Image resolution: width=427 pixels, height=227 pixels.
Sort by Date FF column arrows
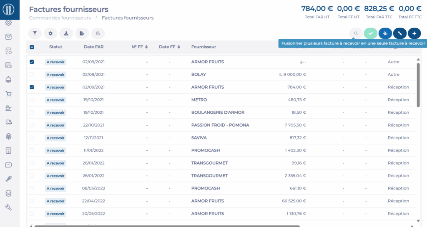tap(178, 47)
